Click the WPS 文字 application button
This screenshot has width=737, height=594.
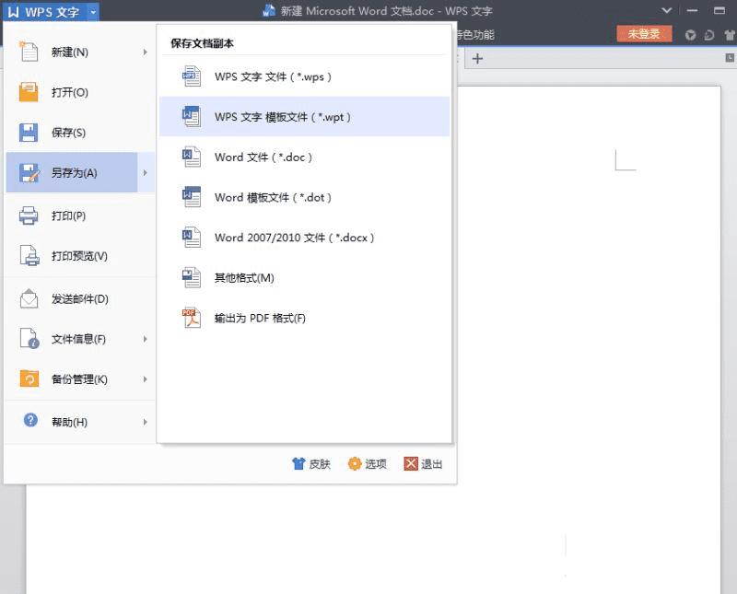point(45,12)
